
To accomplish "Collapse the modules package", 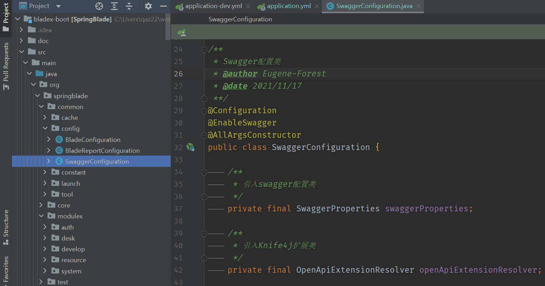I will point(41,216).
